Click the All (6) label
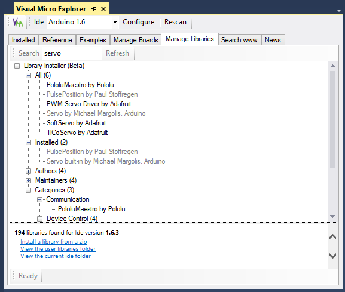345x292 pixels. click(43, 75)
